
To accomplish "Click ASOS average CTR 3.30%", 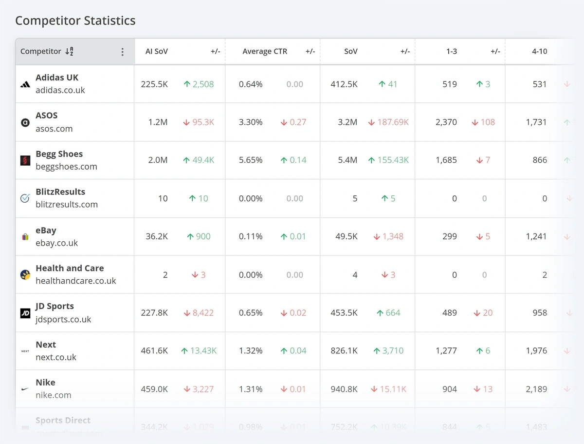I will point(251,122).
